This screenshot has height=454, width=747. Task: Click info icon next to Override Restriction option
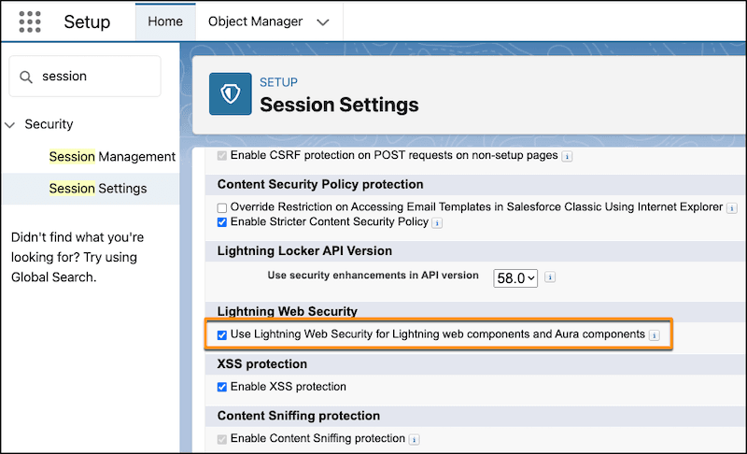click(732, 207)
